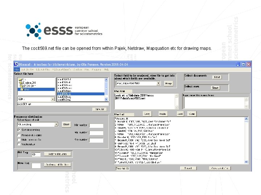Select the highlighted Data folder
The image size is (261, 195).
[x=36, y=89]
